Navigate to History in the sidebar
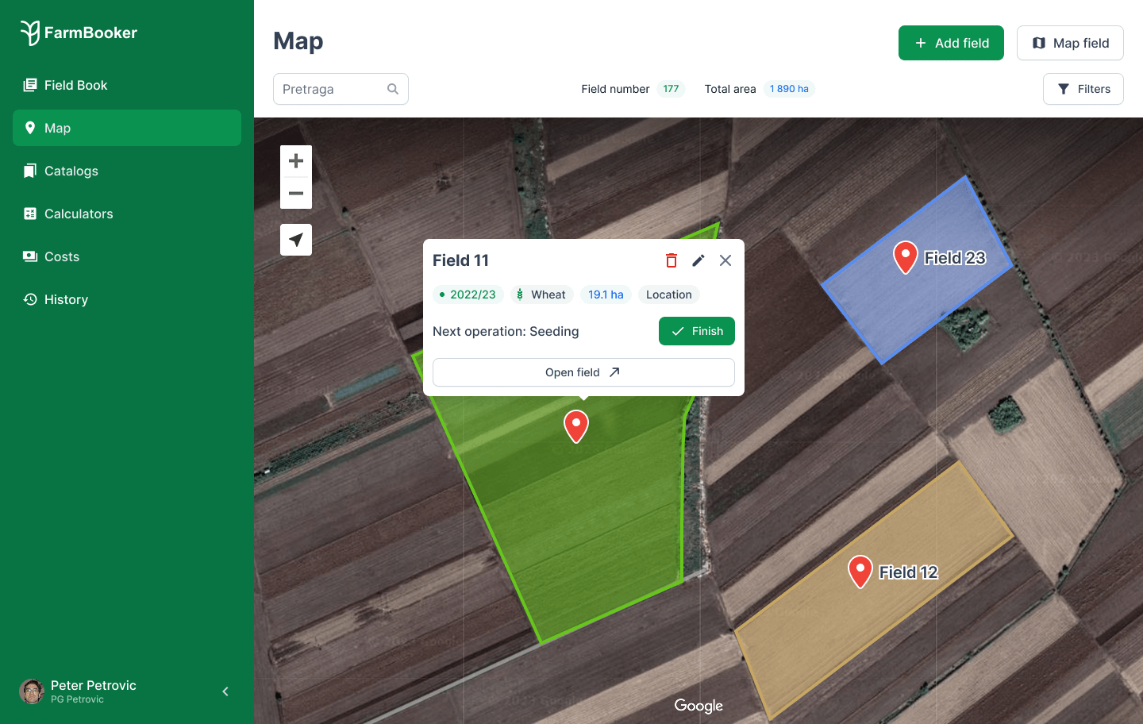The image size is (1143, 724). pyautogui.click(x=66, y=299)
